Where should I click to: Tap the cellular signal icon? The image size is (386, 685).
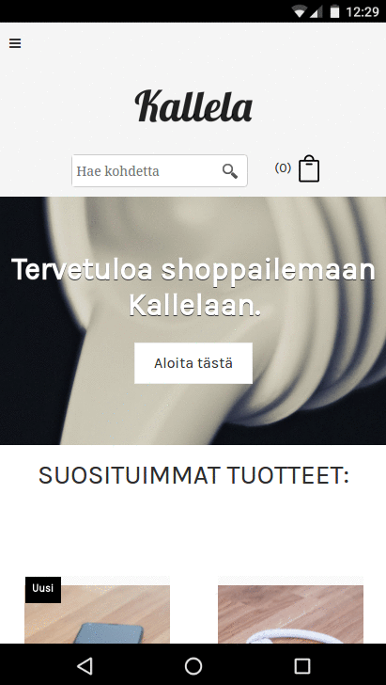pyautogui.click(x=316, y=12)
